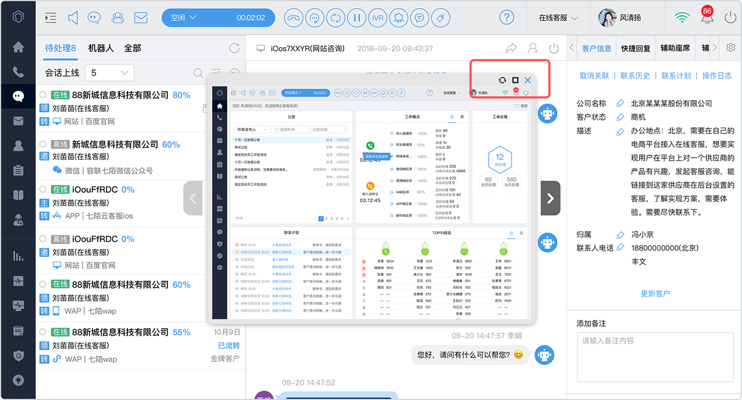Refresh the pending conversation list
742x400 pixels.
pos(235,48)
